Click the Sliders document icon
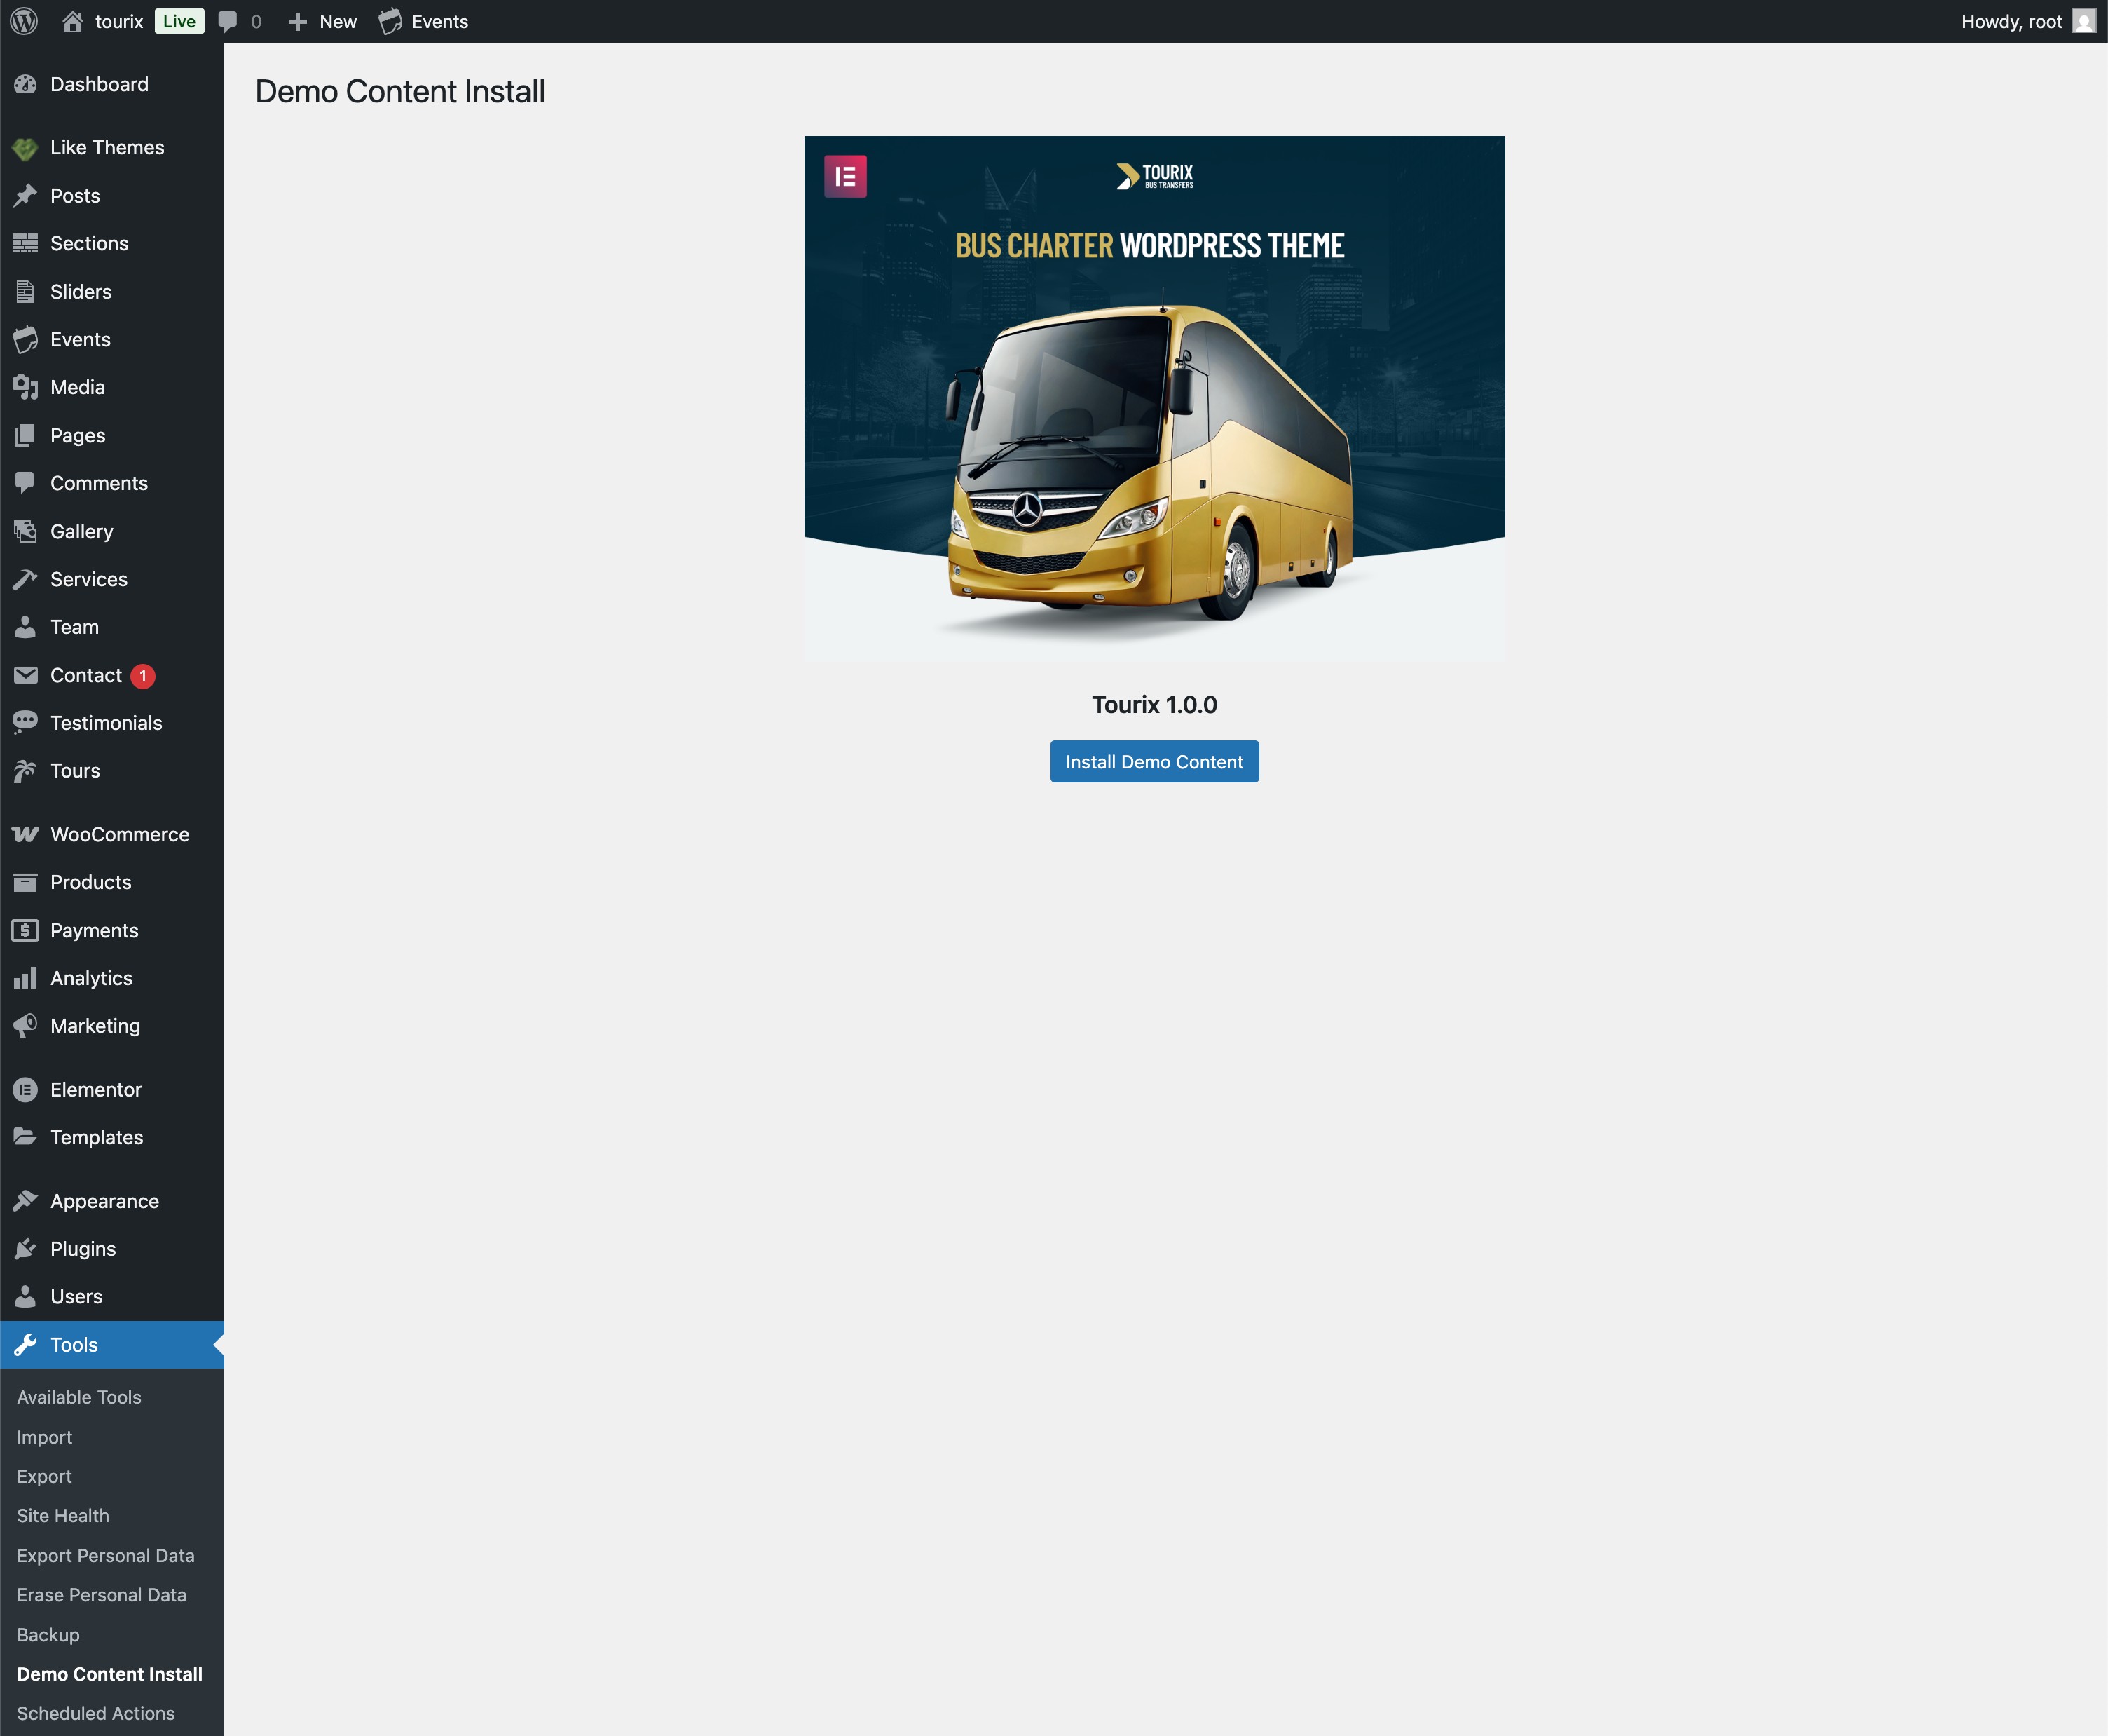The image size is (2108, 1736). coord(25,291)
